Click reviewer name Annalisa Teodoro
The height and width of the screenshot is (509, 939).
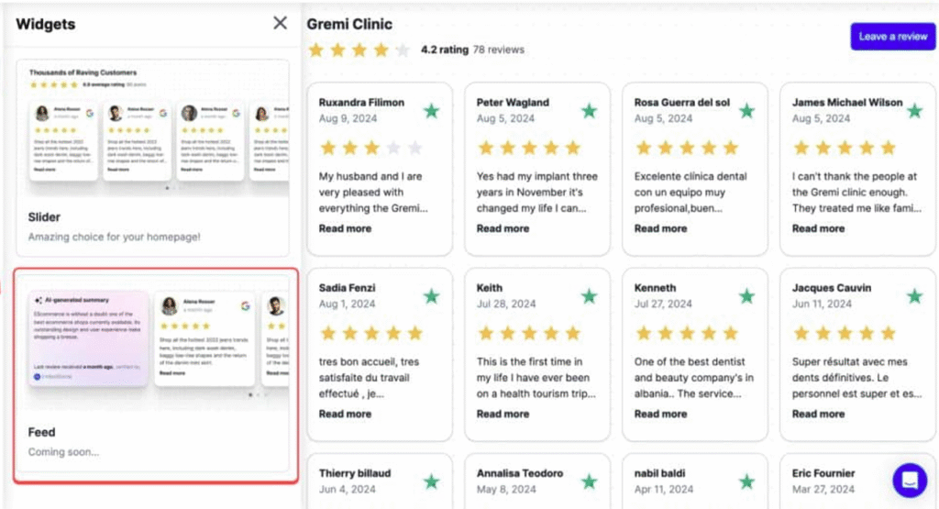point(520,473)
